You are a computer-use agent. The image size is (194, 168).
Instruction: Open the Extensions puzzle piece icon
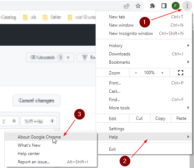[152, 6]
